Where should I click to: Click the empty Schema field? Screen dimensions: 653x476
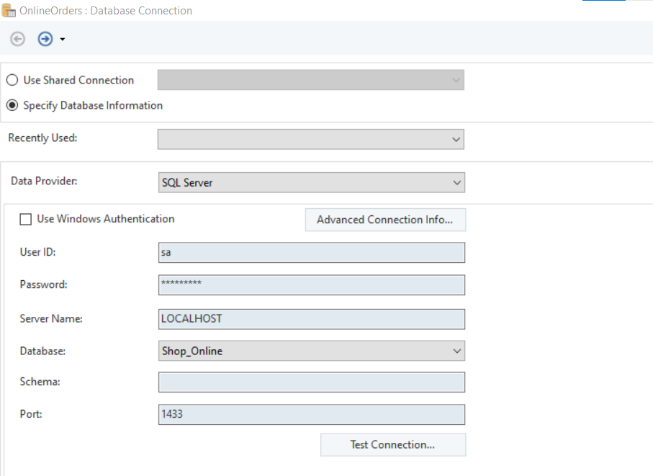tap(311, 382)
